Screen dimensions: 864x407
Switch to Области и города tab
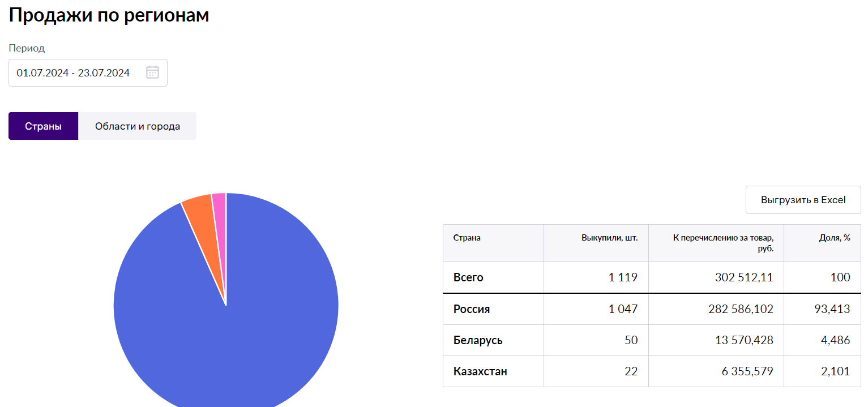click(x=138, y=126)
